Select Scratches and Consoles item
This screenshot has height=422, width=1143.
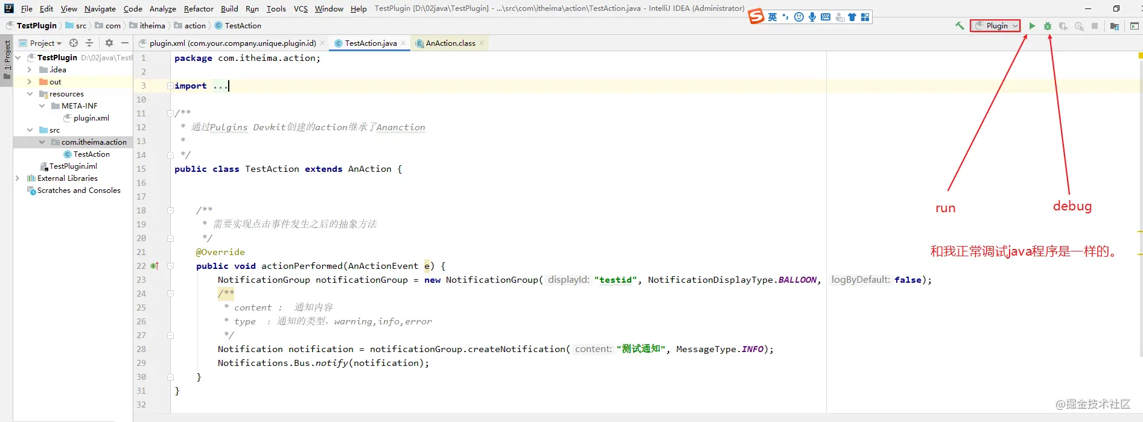coord(74,190)
